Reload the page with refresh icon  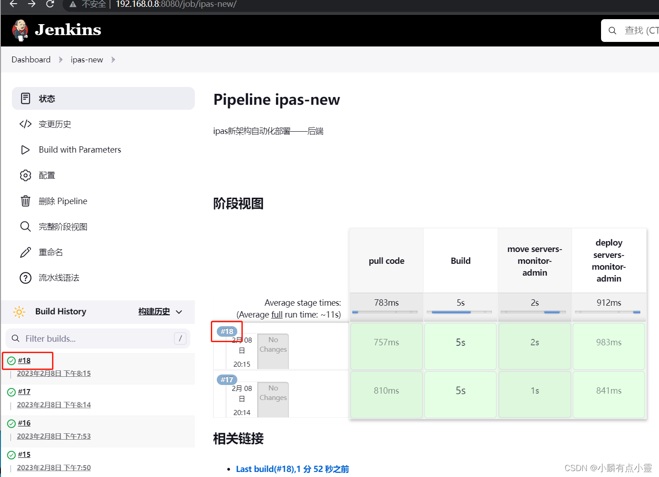coord(50,4)
